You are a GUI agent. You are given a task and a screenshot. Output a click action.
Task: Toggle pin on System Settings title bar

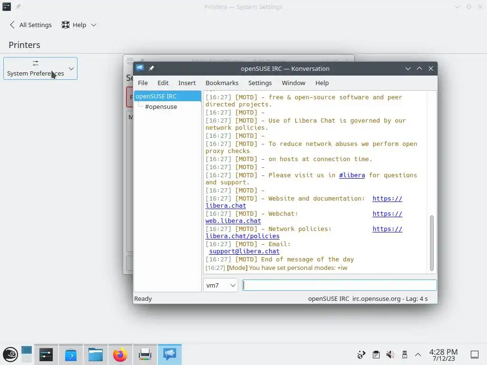click(18, 7)
